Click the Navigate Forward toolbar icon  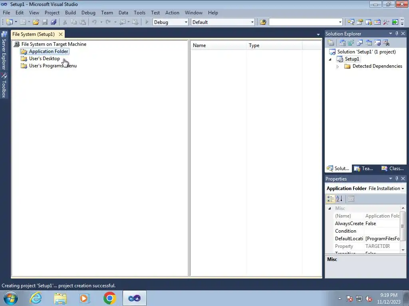[x=135, y=22]
